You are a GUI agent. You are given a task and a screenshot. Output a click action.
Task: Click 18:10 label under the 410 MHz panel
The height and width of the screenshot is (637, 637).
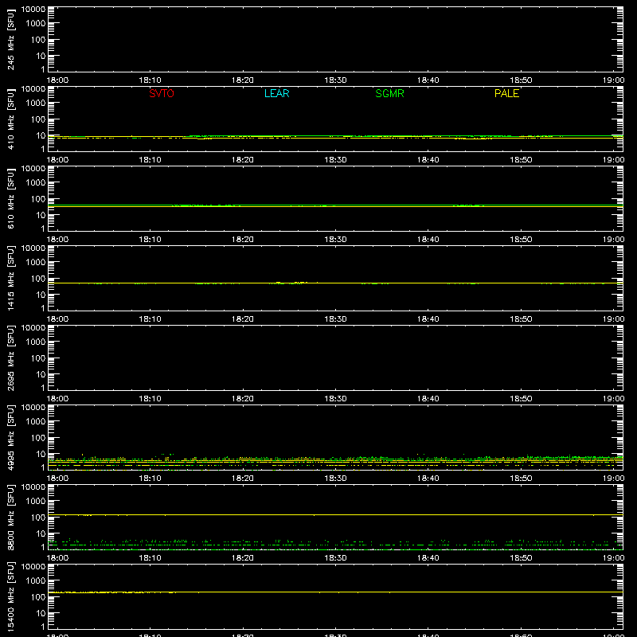click(150, 160)
